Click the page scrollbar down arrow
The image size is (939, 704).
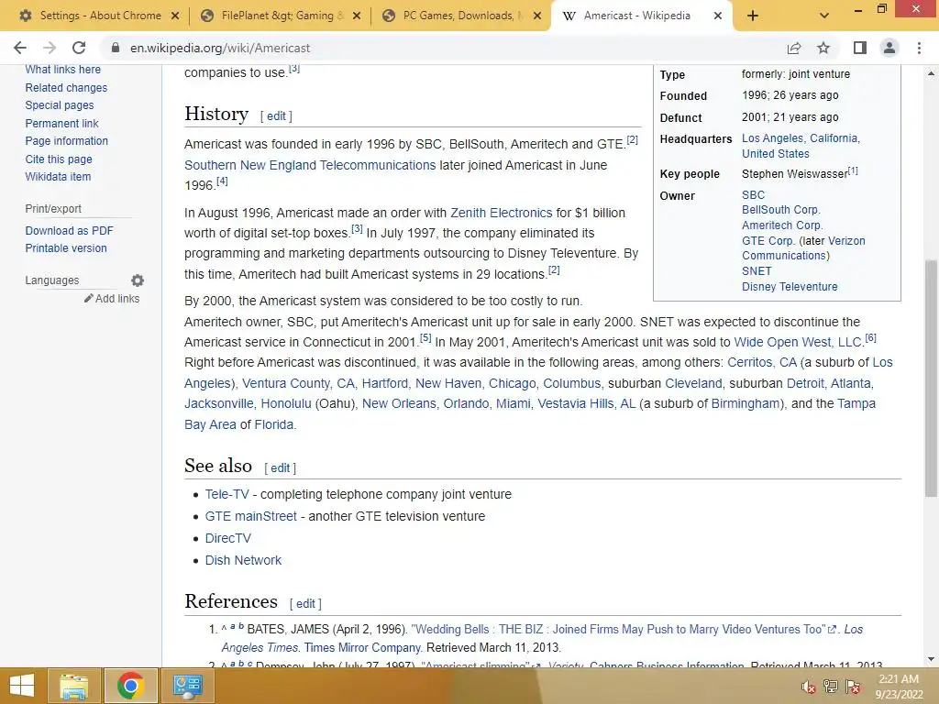click(x=931, y=659)
